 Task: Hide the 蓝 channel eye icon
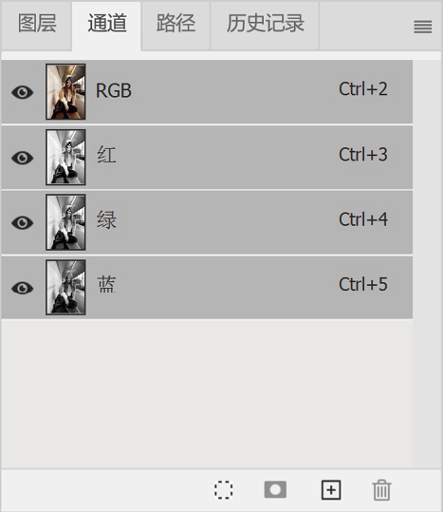tap(23, 288)
